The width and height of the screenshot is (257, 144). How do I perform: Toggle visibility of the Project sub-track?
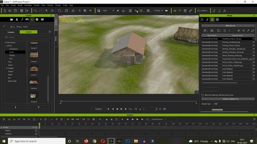[36, 131]
